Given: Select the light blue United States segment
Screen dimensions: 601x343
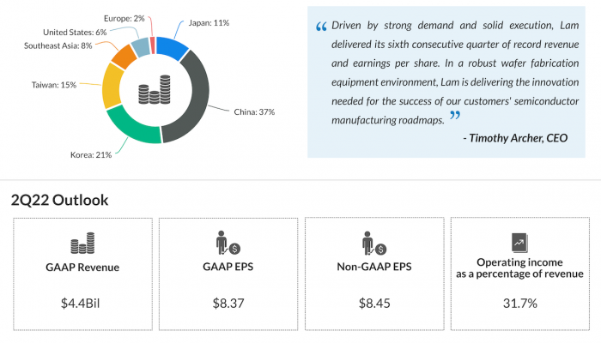Looking at the screenshot, I should pos(140,47).
